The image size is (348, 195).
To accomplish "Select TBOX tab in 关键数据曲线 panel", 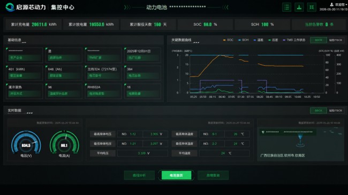I will click(x=336, y=40).
